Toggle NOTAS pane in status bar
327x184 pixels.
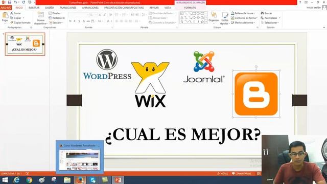pyautogui.click(x=223, y=174)
